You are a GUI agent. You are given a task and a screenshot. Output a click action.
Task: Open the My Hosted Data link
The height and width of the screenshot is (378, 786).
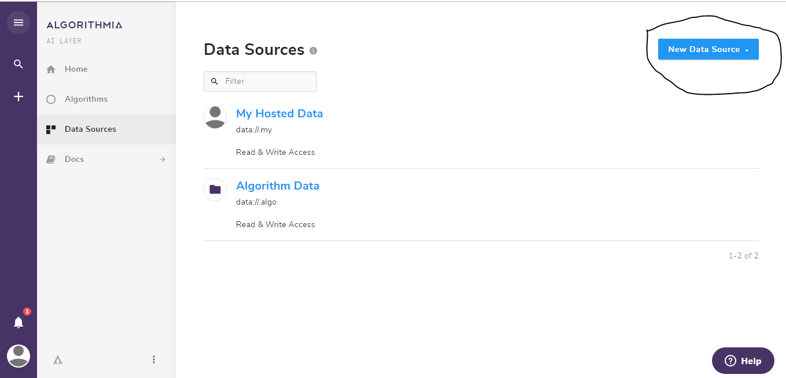tap(279, 113)
